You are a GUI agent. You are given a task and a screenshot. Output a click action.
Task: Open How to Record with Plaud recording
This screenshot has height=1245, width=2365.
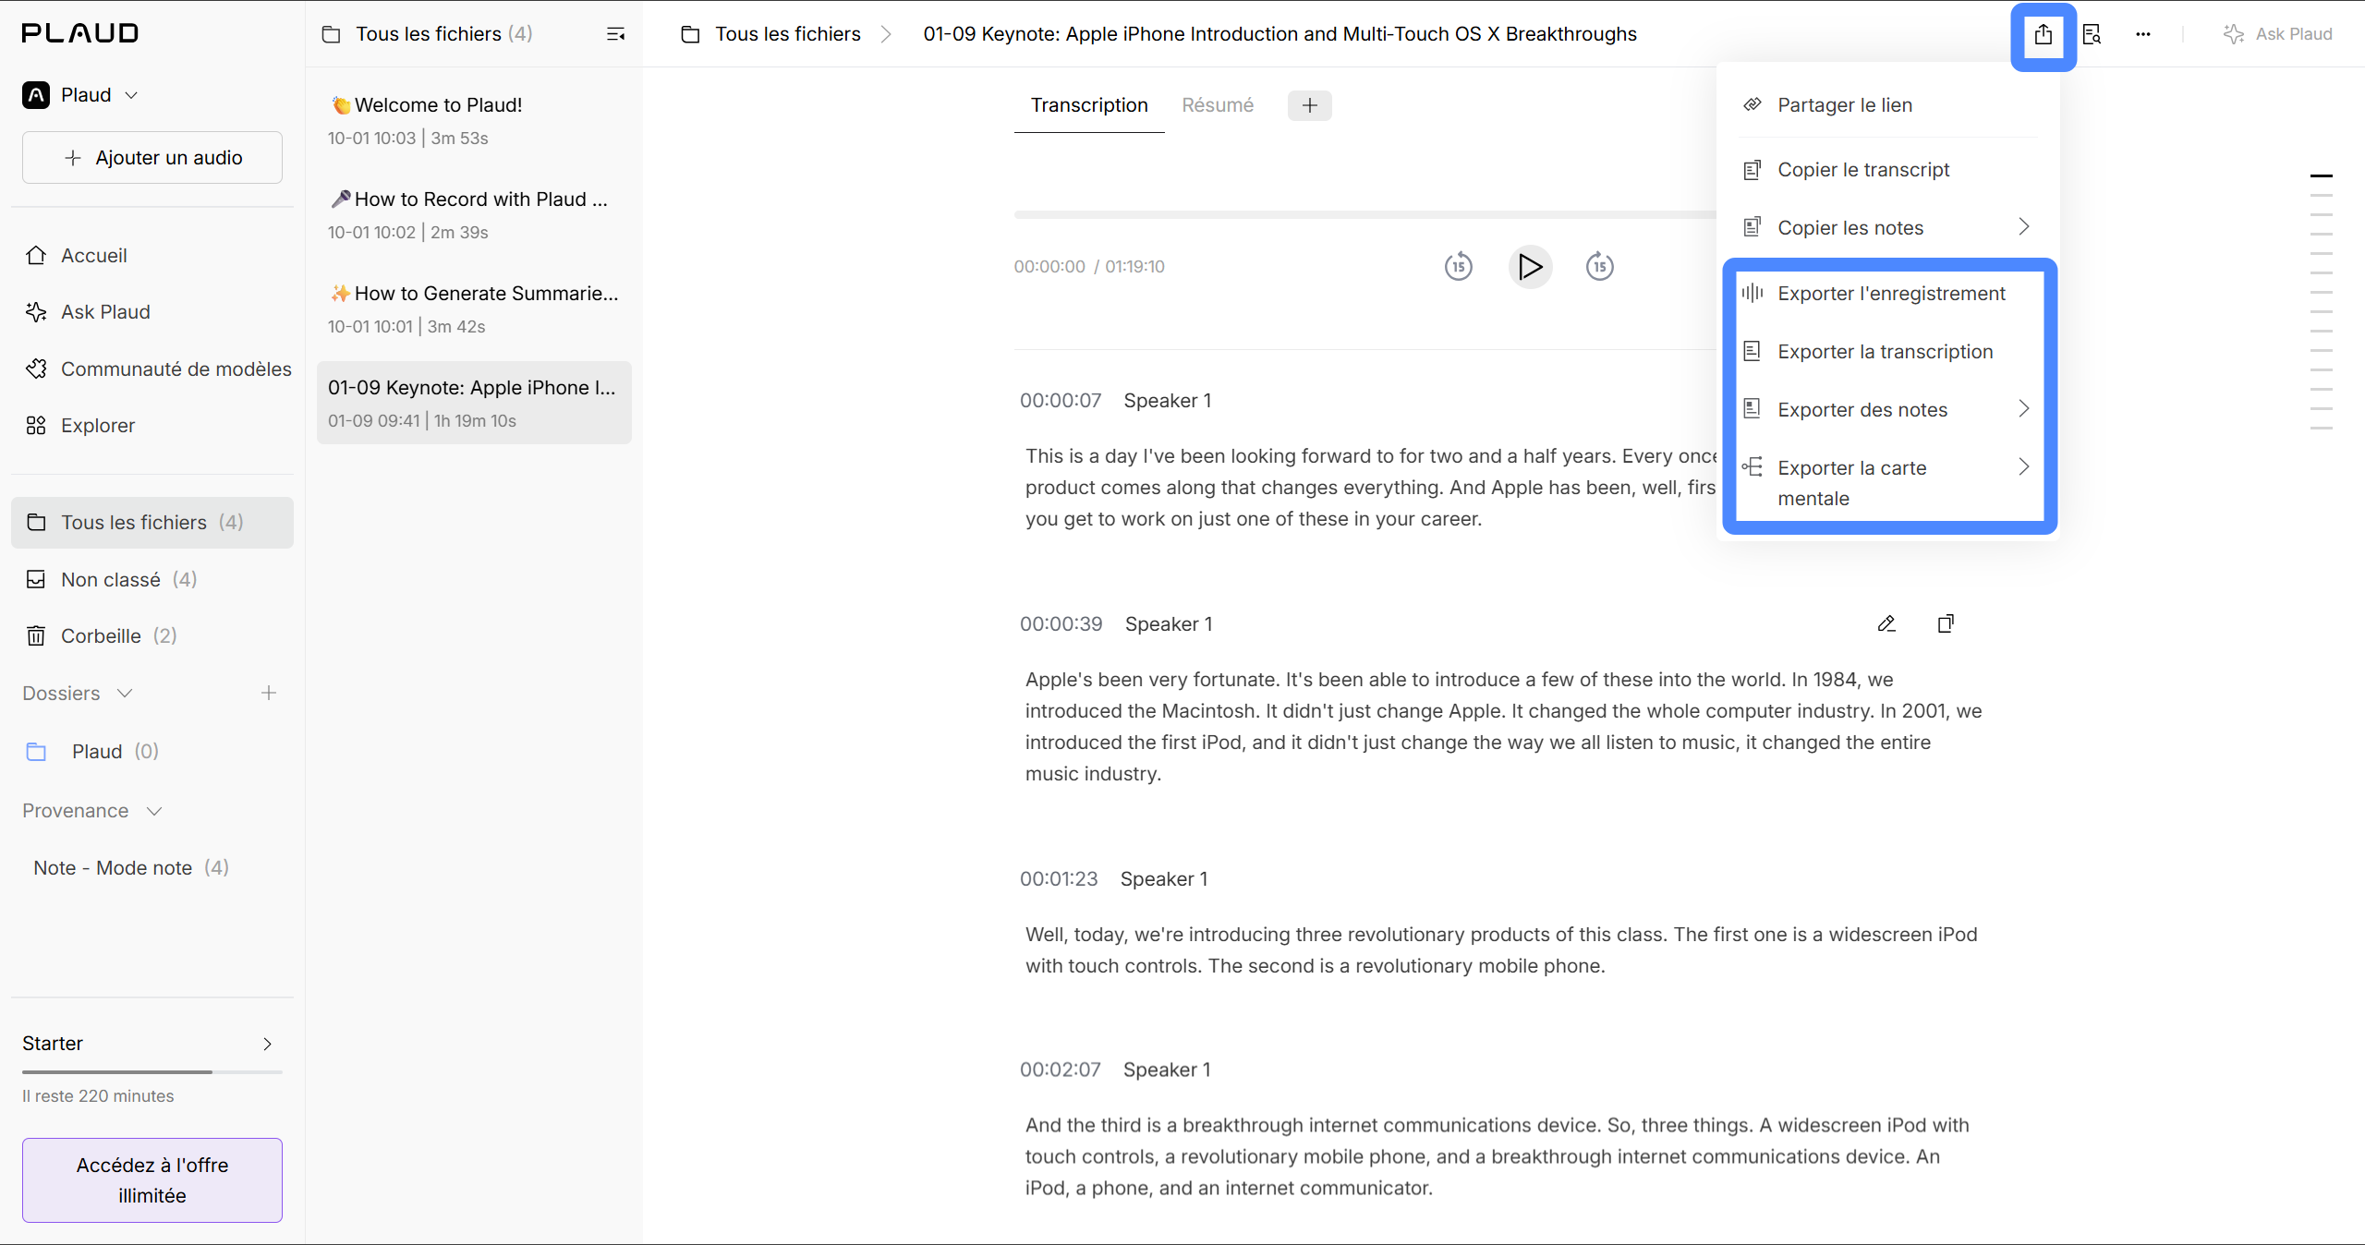474,215
